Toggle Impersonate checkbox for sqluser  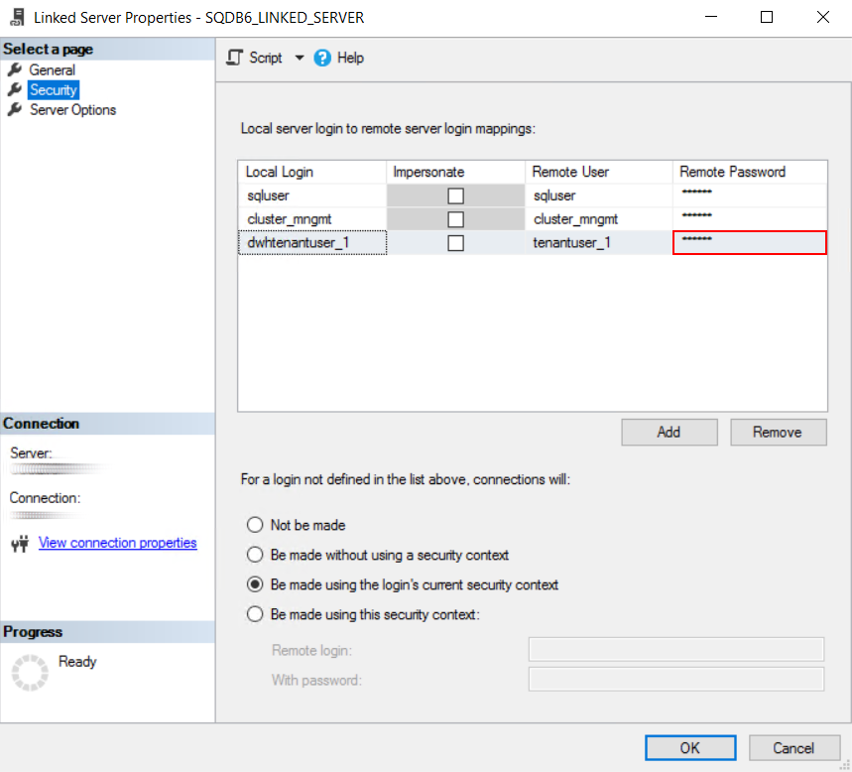tap(455, 195)
